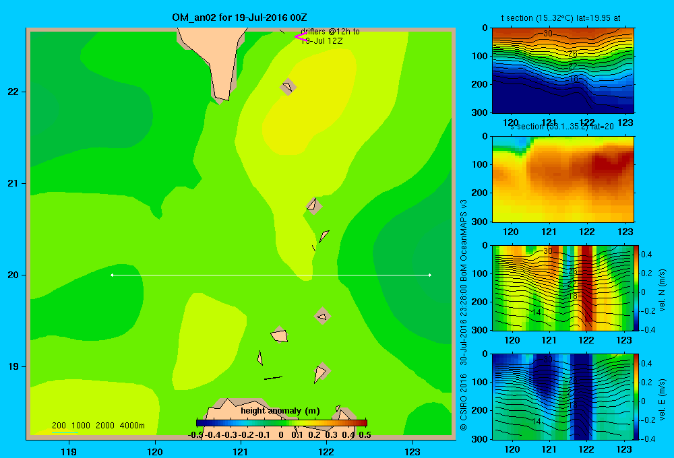
Task: Click the magenta drifter track marker
Action: [300, 37]
